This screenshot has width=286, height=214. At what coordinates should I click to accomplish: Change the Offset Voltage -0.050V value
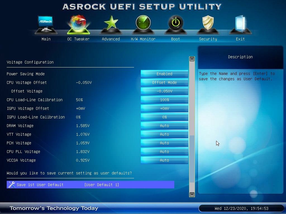pos(164,91)
